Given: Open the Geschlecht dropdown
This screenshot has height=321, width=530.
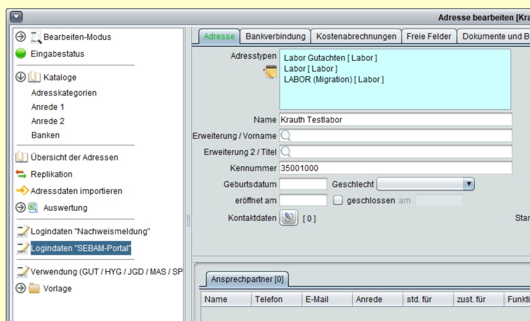Looking at the screenshot, I should click(x=468, y=184).
